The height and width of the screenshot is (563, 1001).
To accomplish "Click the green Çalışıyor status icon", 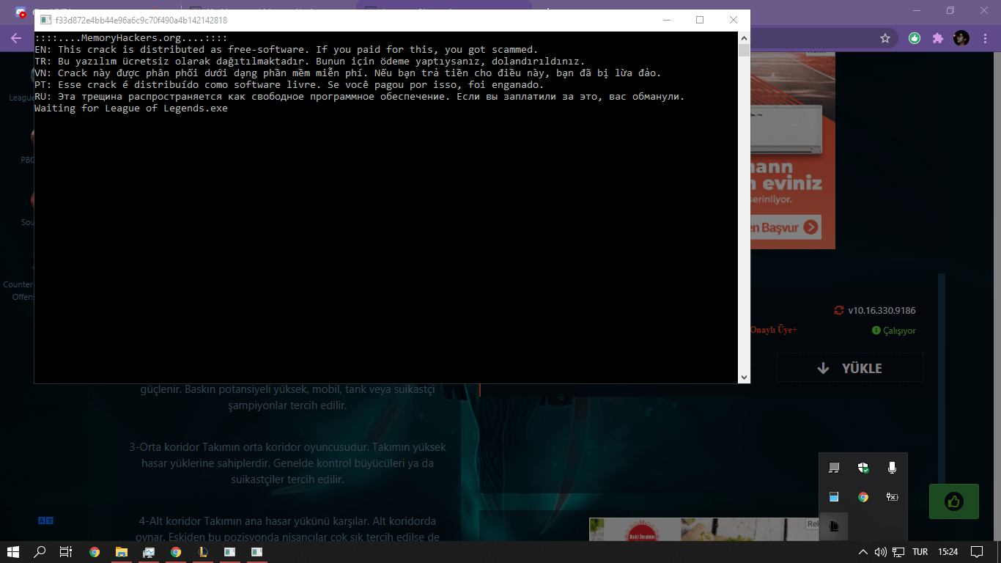I will pyautogui.click(x=876, y=331).
